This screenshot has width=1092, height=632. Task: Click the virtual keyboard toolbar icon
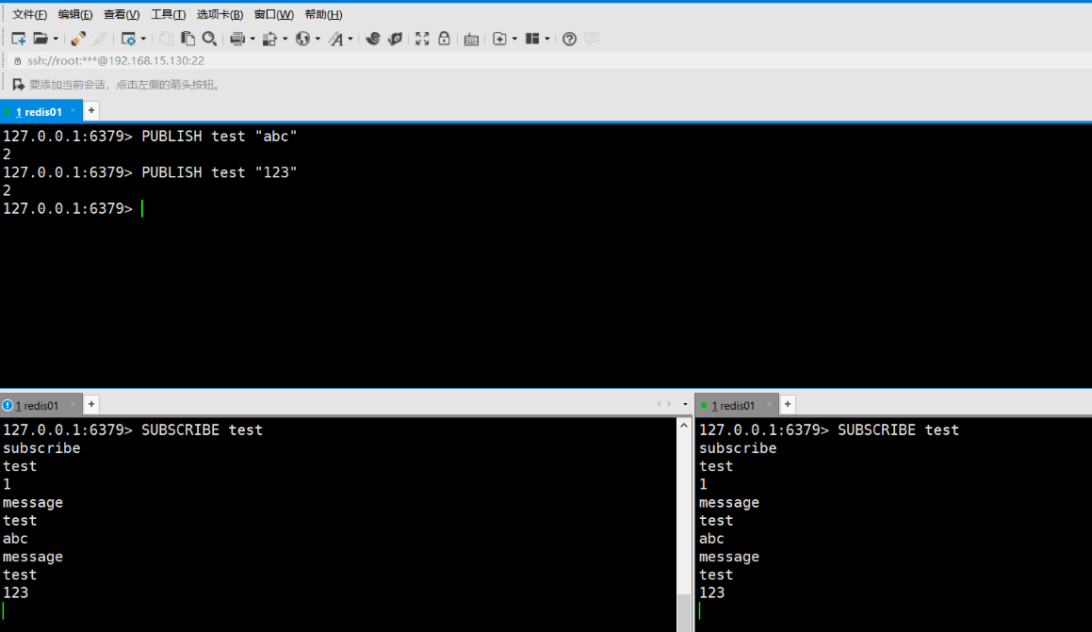tap(471, 39)
